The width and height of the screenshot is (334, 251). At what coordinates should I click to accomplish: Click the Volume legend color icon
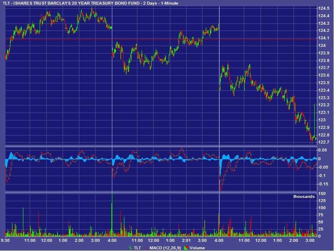pyautogui.click(x=186, y=248)
